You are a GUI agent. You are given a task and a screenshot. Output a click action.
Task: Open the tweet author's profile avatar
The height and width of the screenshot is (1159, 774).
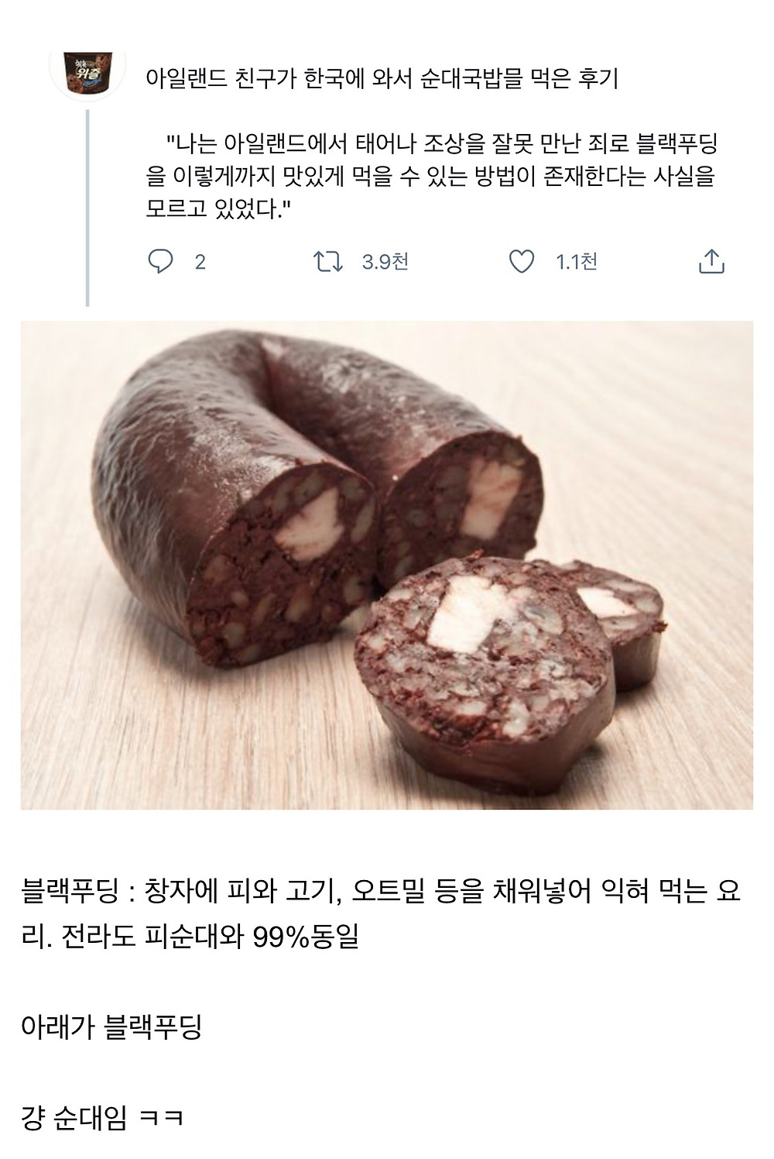pyautogui.click(x=87, y=71)
